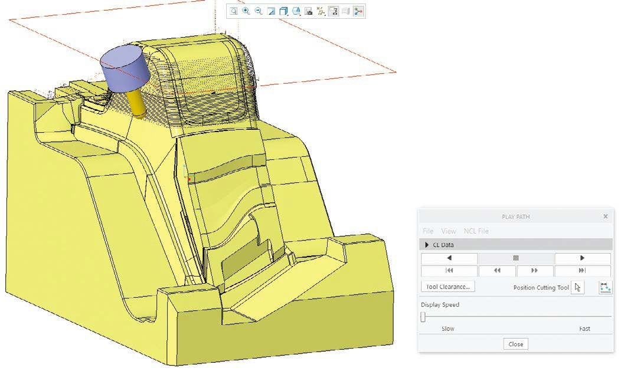
Task: Toggle the toolpath network display icon
Action: pyautogui.click(x=358, y=11)
